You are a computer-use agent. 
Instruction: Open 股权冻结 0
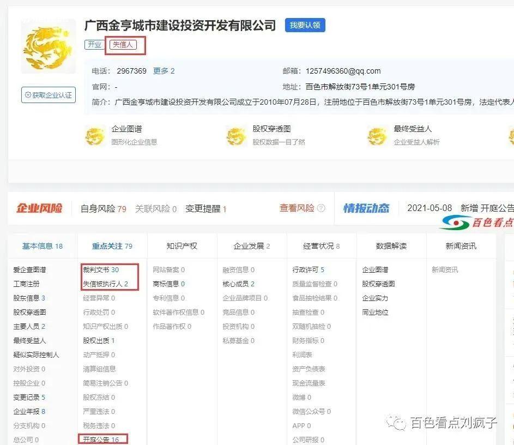[99, 398]
